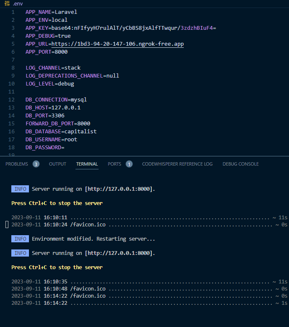Click Environment modified. Restarting server message
The width and height of the screenshot is (289, 327).
(94, 239)
